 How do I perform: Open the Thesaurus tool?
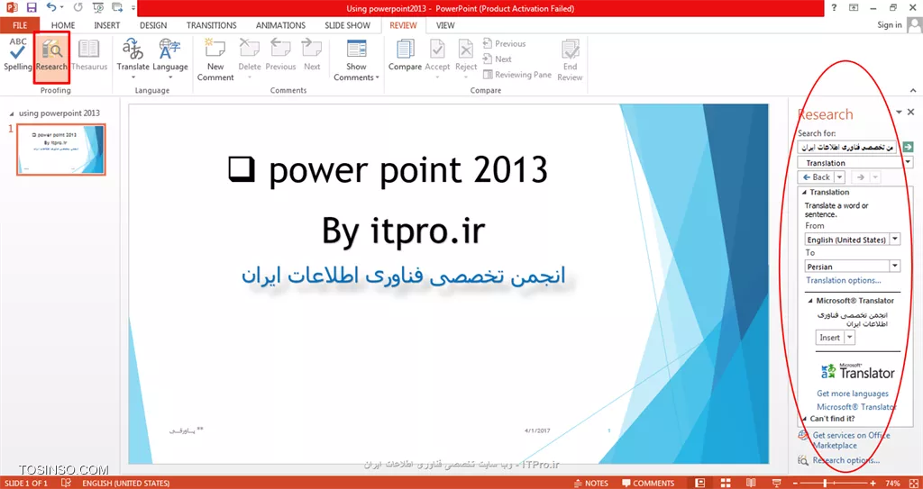[89, 55]
